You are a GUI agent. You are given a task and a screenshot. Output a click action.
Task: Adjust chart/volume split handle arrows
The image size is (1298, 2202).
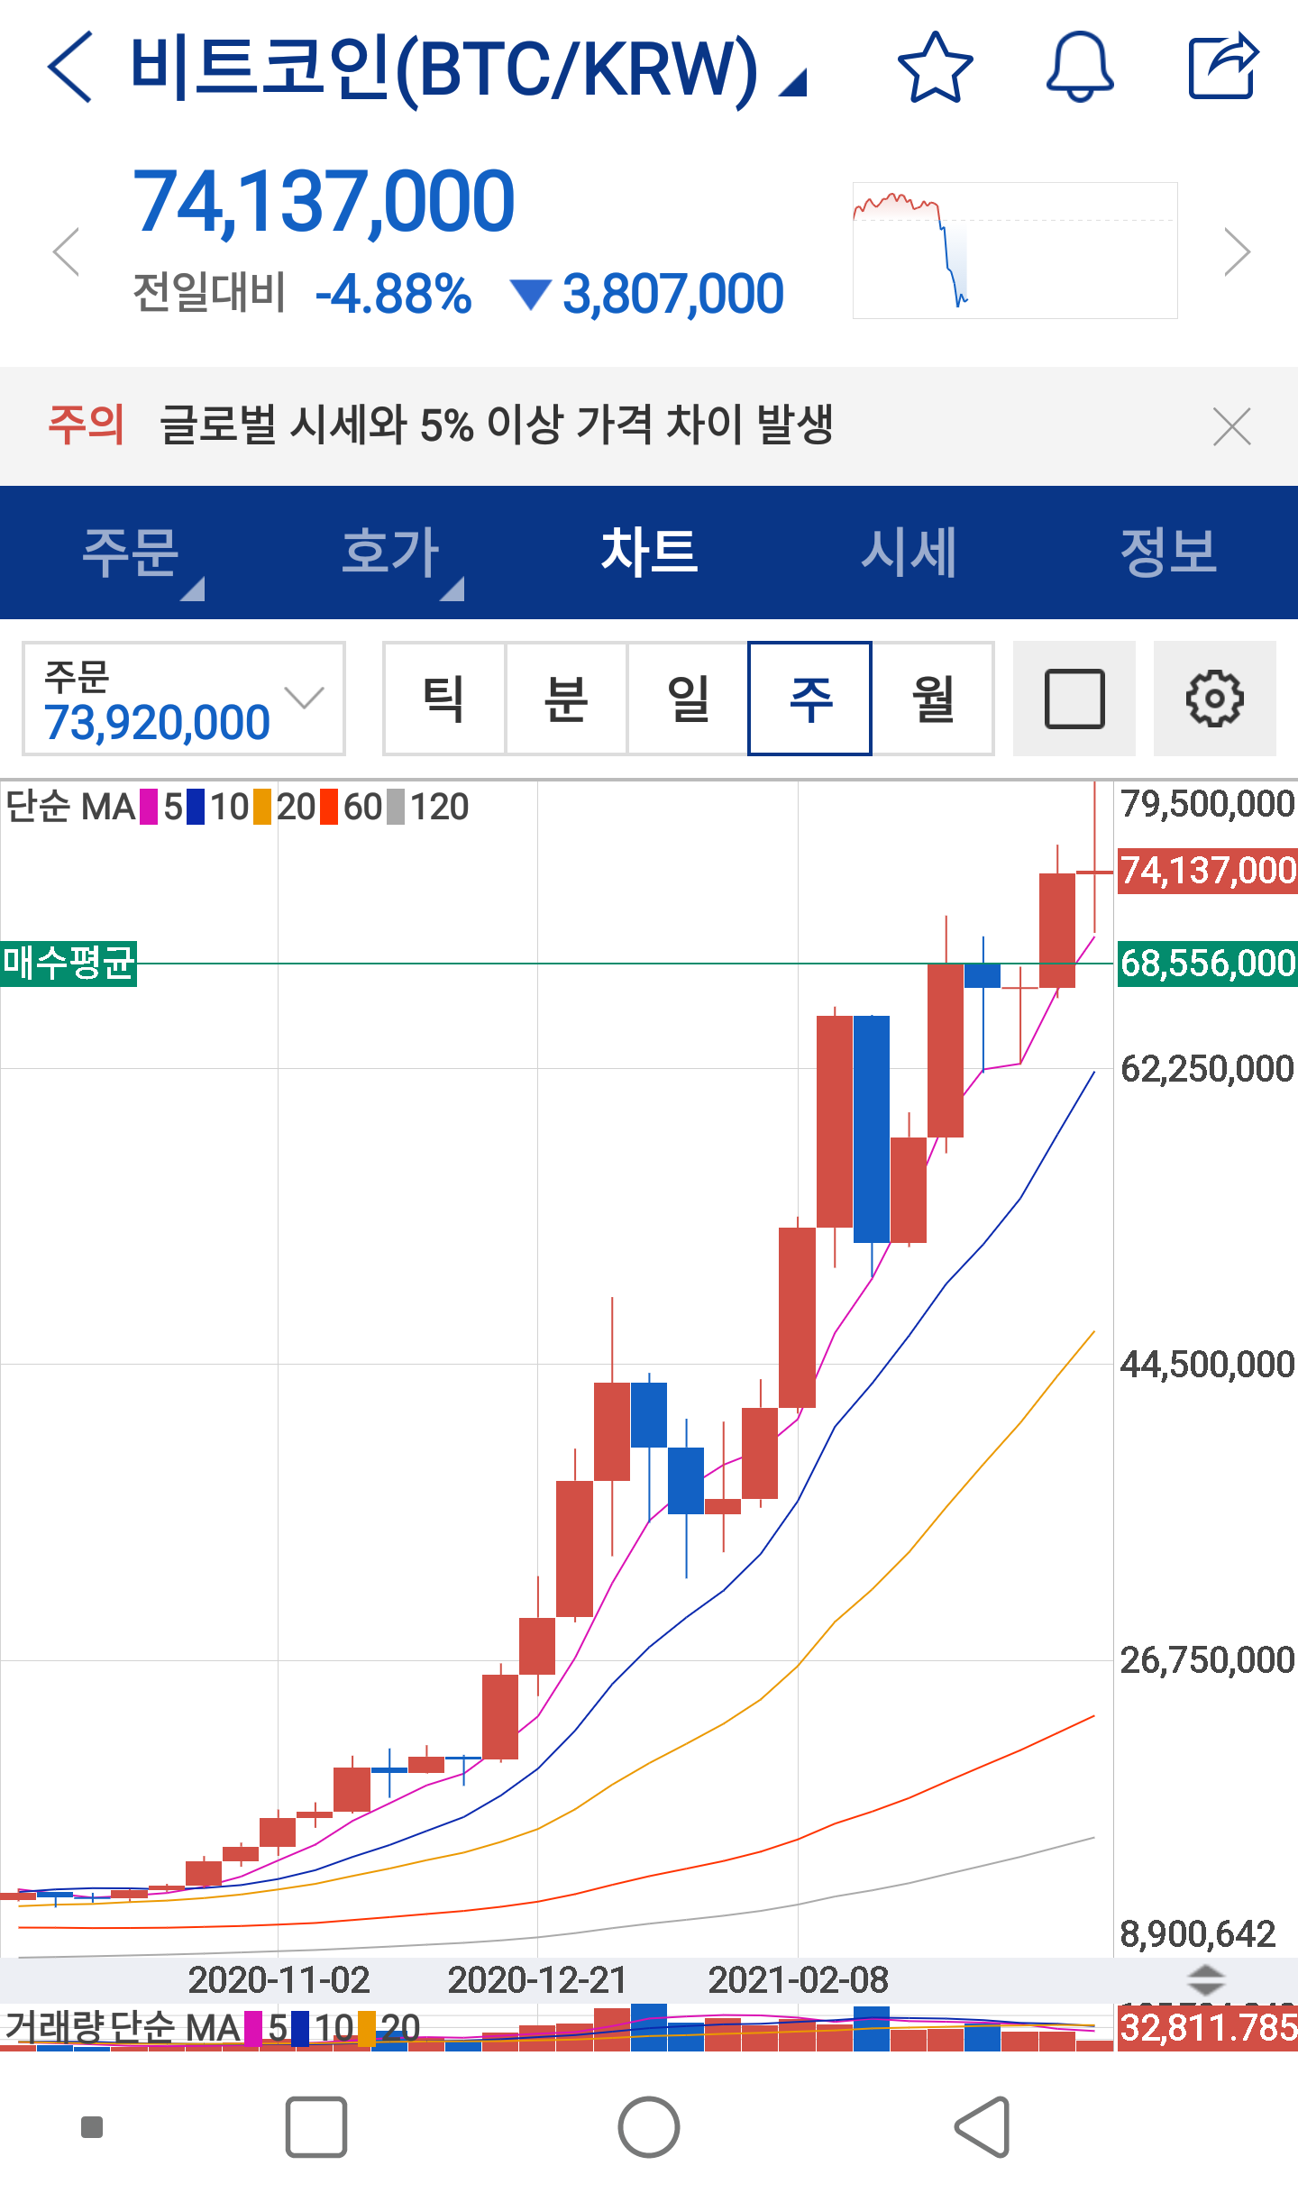[x=1206, y=1980]
